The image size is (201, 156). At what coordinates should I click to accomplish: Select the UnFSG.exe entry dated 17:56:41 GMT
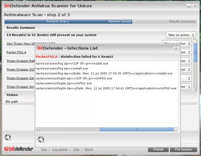106,88
